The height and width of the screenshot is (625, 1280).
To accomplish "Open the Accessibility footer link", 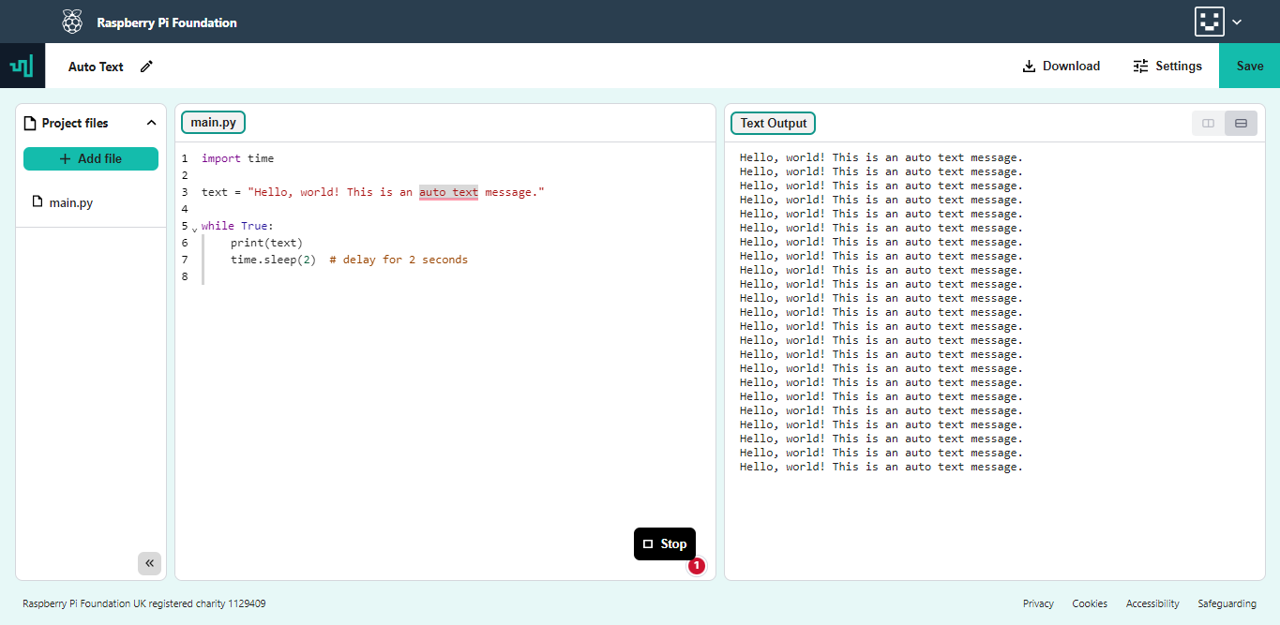I will 1152,603.
